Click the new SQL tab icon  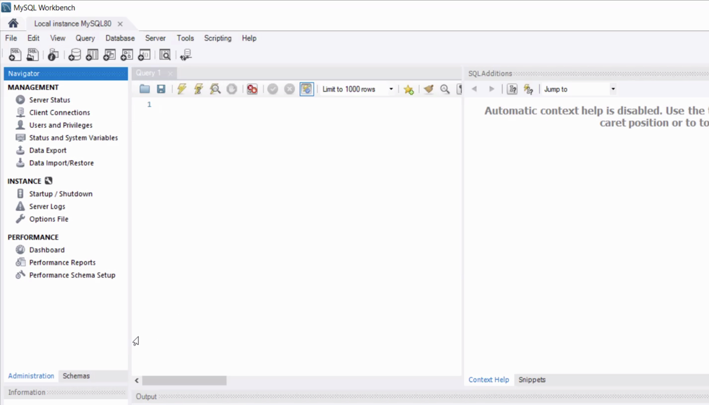click(x=15, y=55)
